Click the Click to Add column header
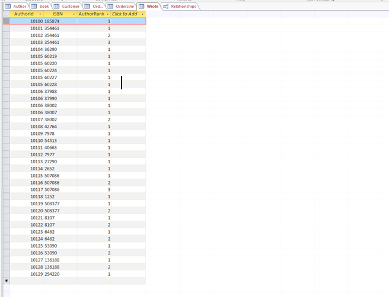The height and width of the screenshot is (297, 389). 128,14
